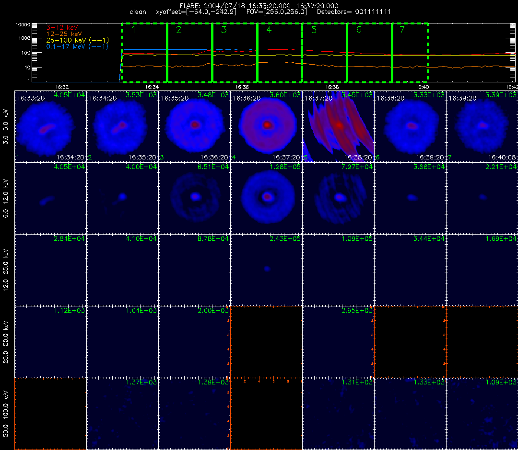Click the '50.0-100.0 keV' row label
Screen dimensions: 518x450
click(6, 414)
